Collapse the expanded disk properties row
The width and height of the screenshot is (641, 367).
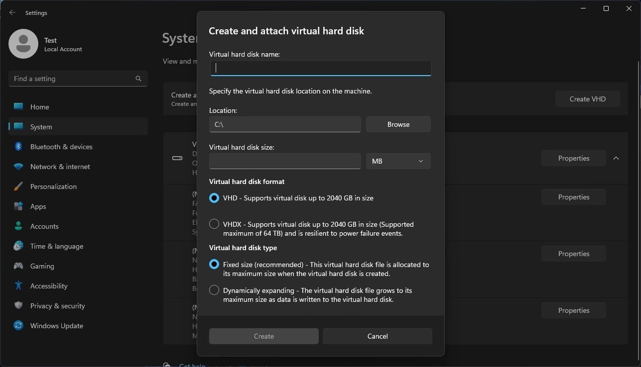616,158
